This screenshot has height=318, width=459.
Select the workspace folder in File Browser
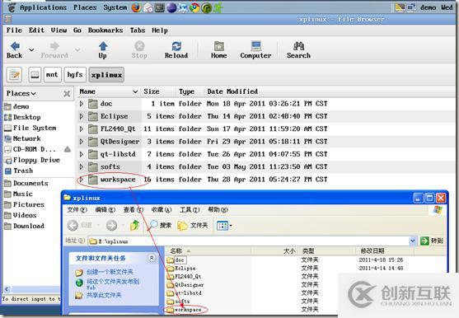[x=118, y=180]
